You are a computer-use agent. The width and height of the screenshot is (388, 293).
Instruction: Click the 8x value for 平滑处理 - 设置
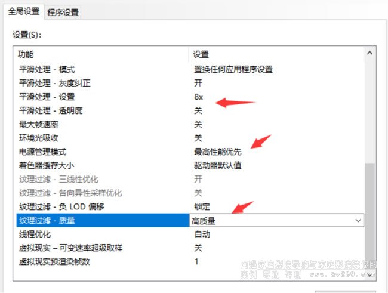pos(199,97)
